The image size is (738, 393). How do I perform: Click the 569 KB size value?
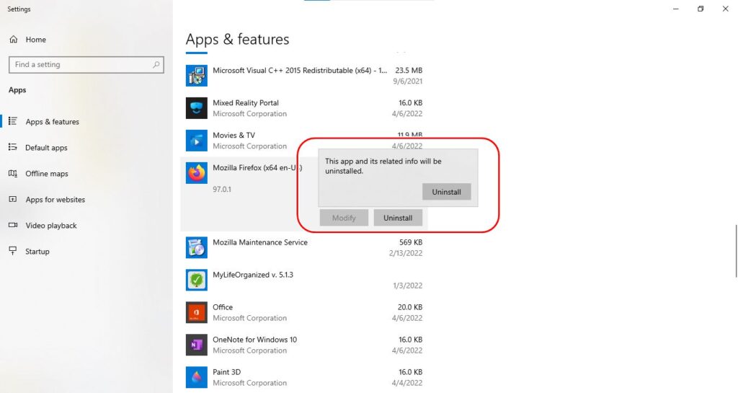410,242
